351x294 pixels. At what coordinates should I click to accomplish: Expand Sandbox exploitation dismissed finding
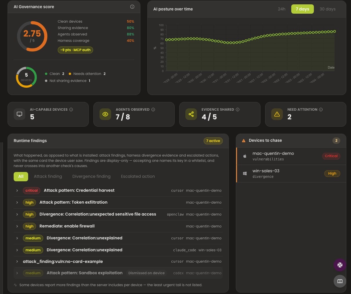[x=17, y=273]
